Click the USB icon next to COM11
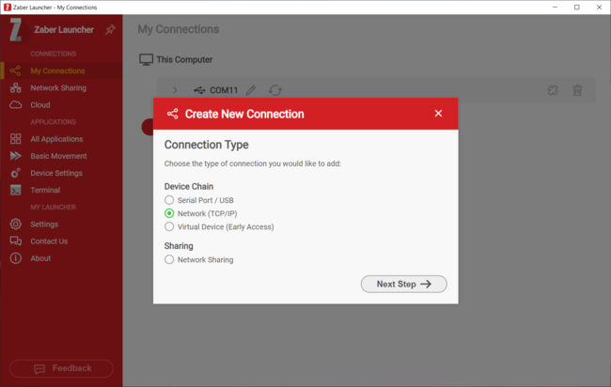The image size is (611, 387). click(x=199, y=91)
